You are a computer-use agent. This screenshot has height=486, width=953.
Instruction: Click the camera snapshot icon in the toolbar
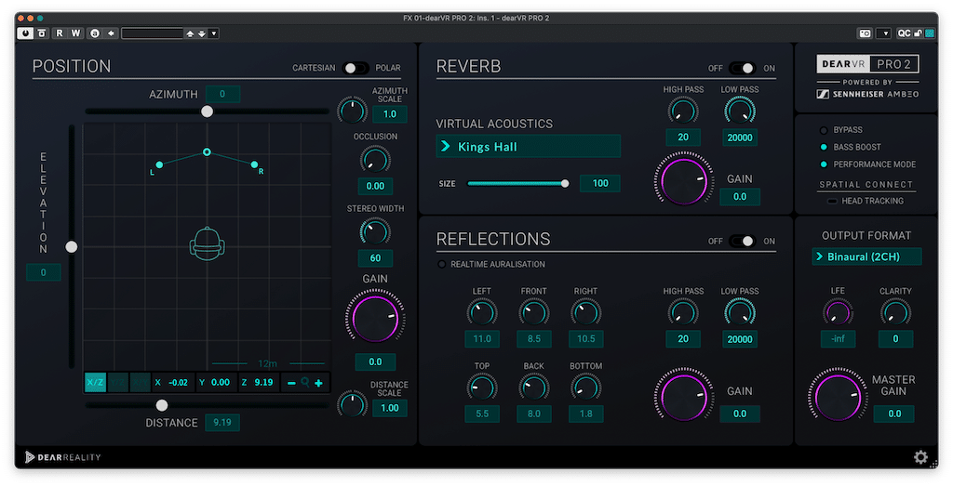[865, 33]
